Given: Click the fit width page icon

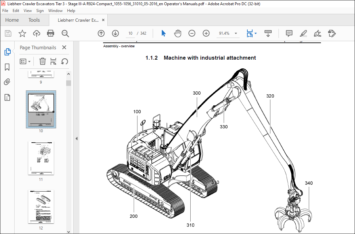Looking at the screenshot, I should [x=250, y=33].
